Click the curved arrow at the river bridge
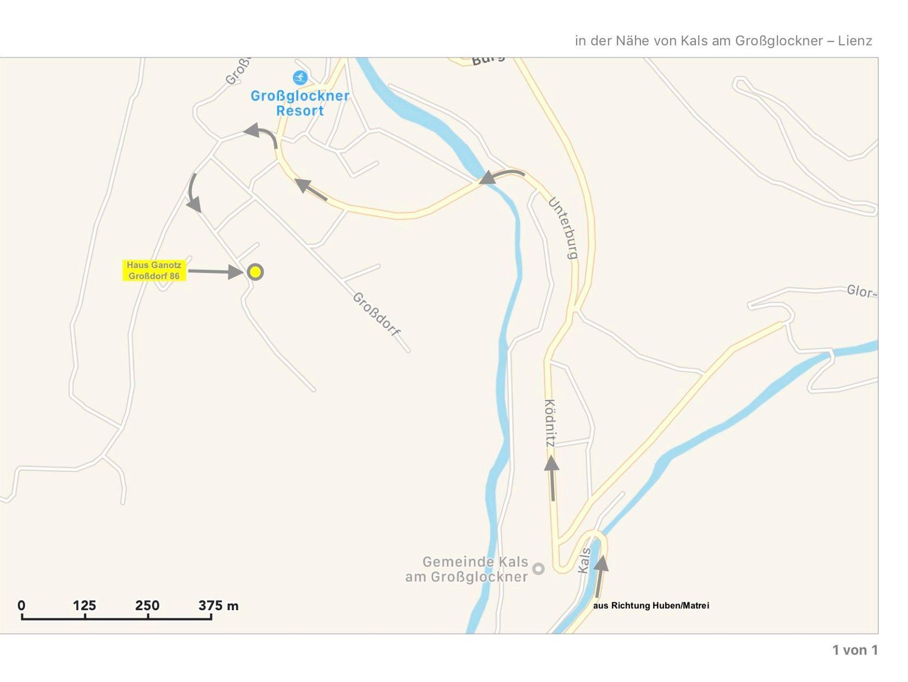This screenshot has width=908, height=682. (502, 176)
